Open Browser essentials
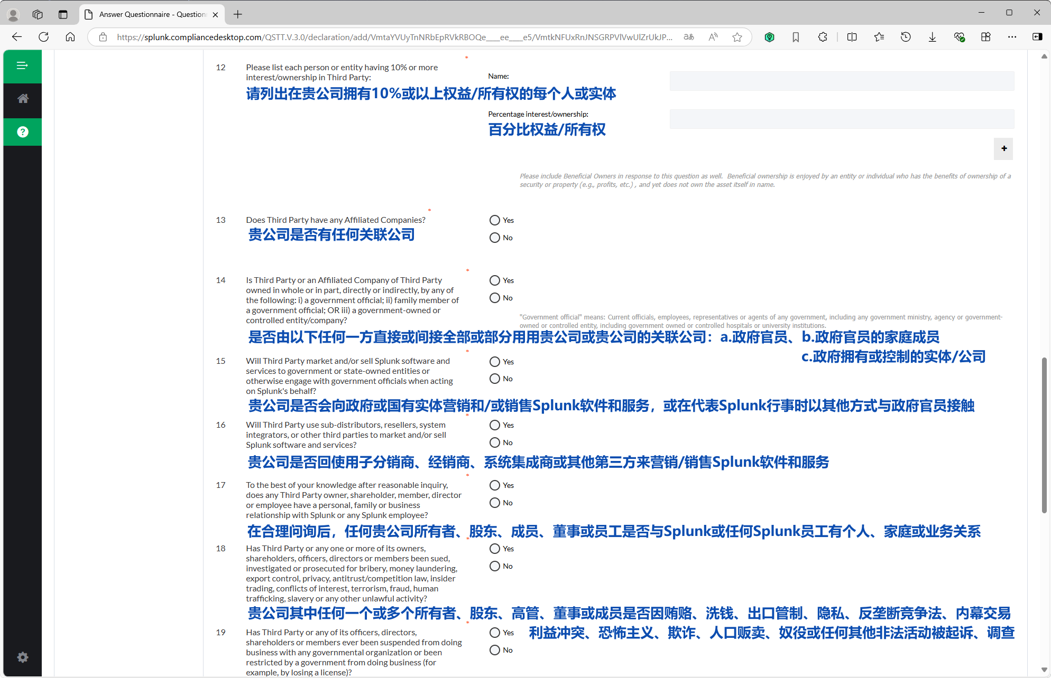1051x678 pixels. [959, 37]
